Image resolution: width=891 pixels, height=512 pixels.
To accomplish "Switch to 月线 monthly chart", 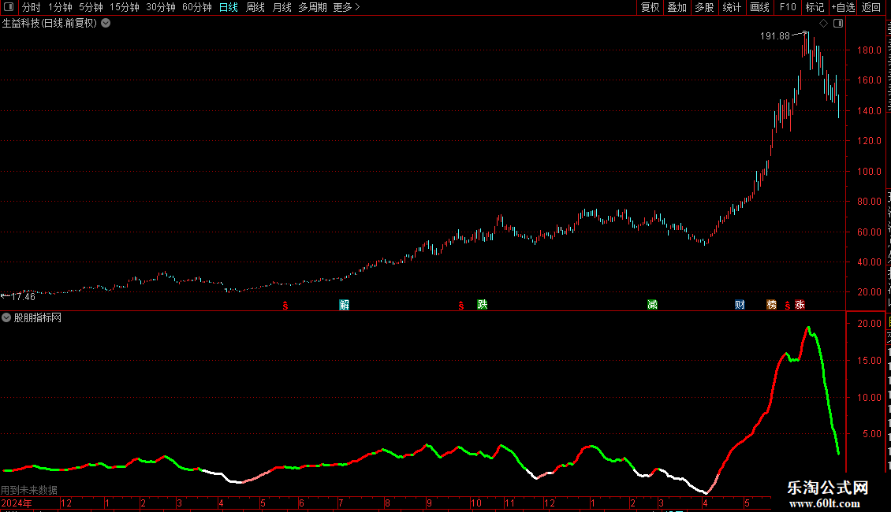I will coord(281,7).
